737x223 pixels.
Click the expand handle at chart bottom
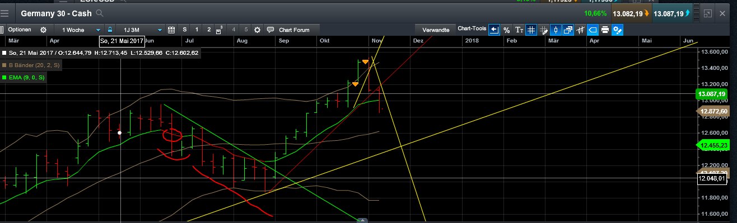point(362,220)
